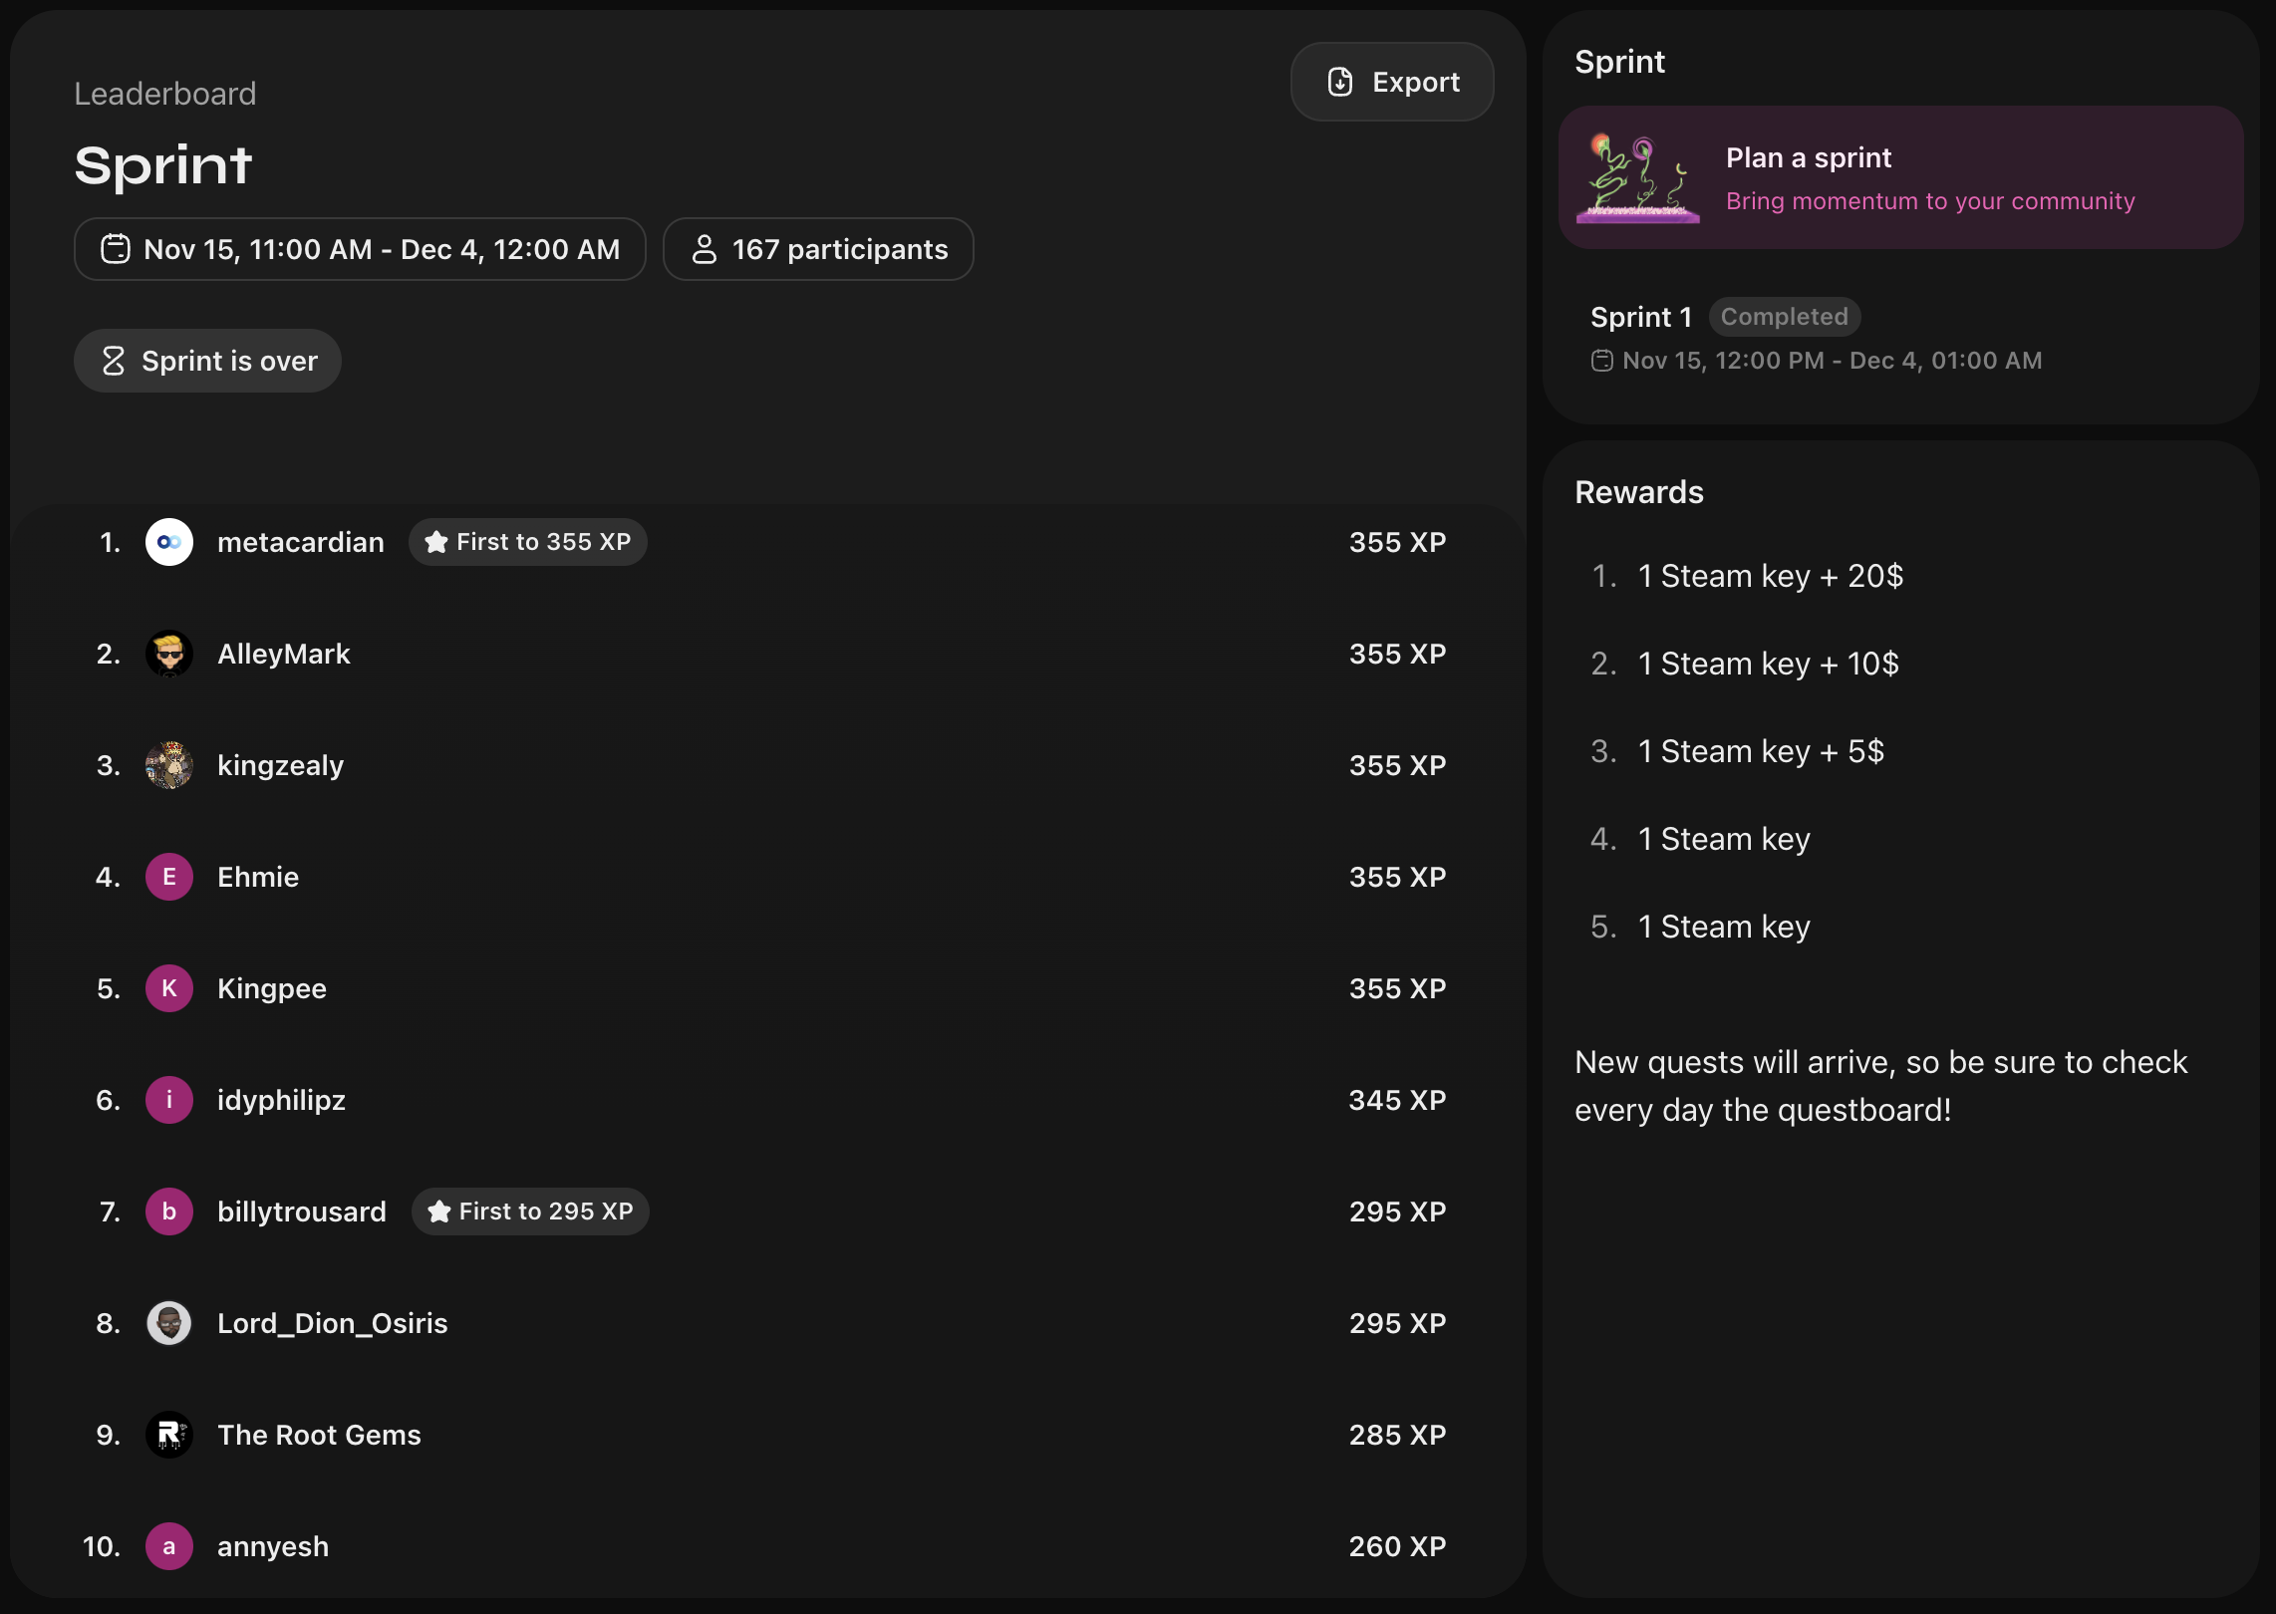Click the person icon beside 167 participants
Image resolution: width=2276 pixels, height=1614 pixels.
[x=704, y=249]
